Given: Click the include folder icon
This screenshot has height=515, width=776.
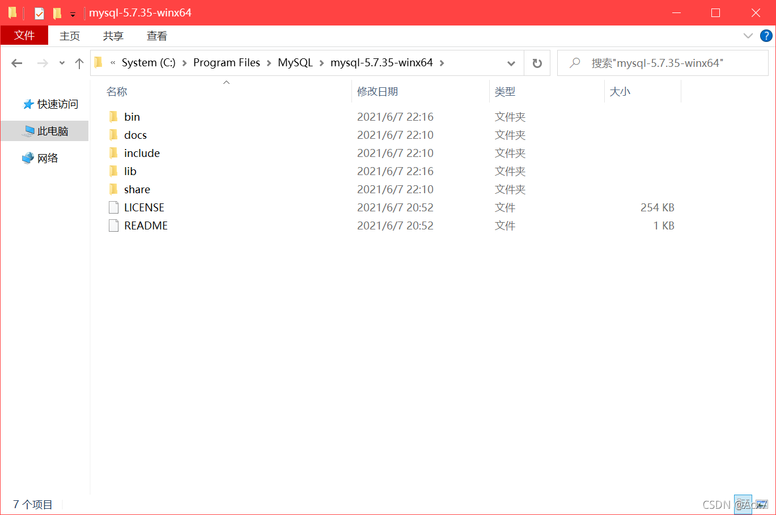Looking at the screenshot, I should click(113, 153).
